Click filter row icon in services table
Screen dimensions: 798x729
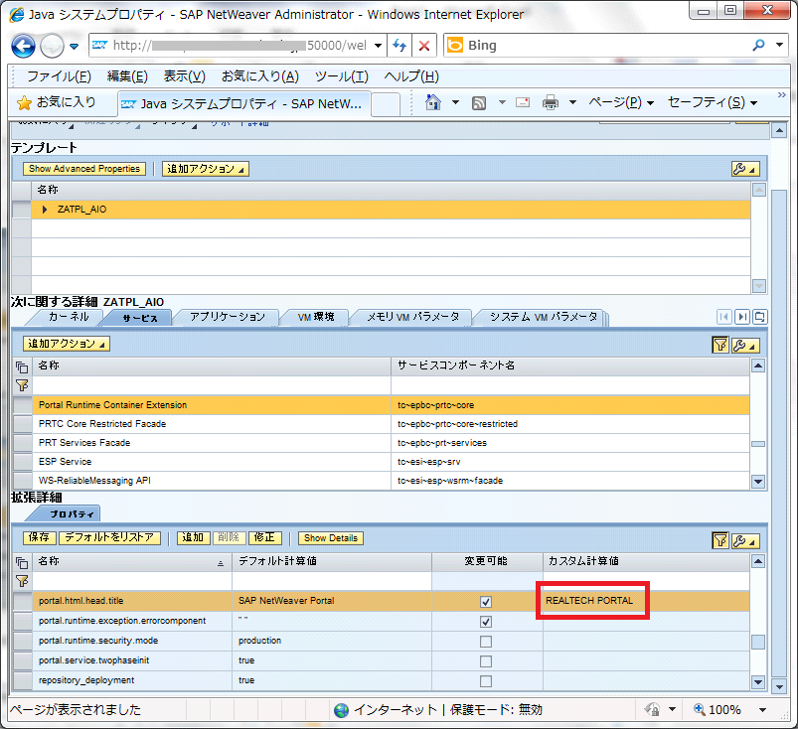click(x=22, y=385)
